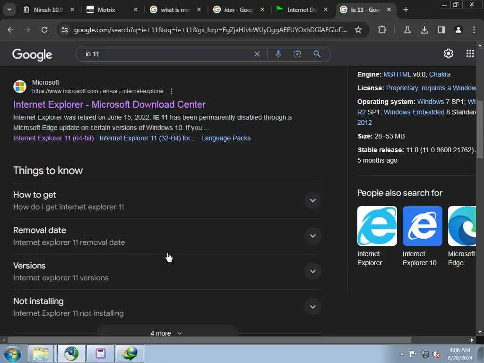Open Internet Explorer 11 (64-bit) link
Image resolution: width=484 pixels, height=363 pixels.
[x=53, y=138]
